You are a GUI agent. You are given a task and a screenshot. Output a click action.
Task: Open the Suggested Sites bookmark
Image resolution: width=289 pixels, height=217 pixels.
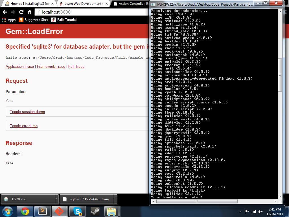tap(34, 20)
